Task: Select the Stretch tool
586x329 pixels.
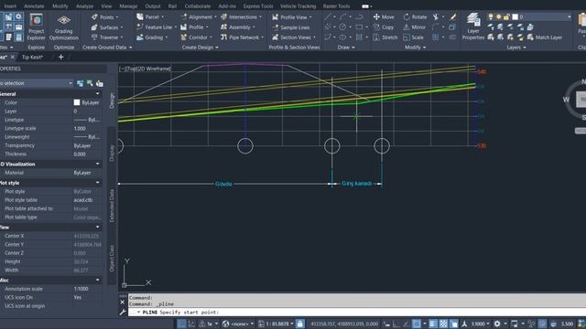Action: click(385, 37)
